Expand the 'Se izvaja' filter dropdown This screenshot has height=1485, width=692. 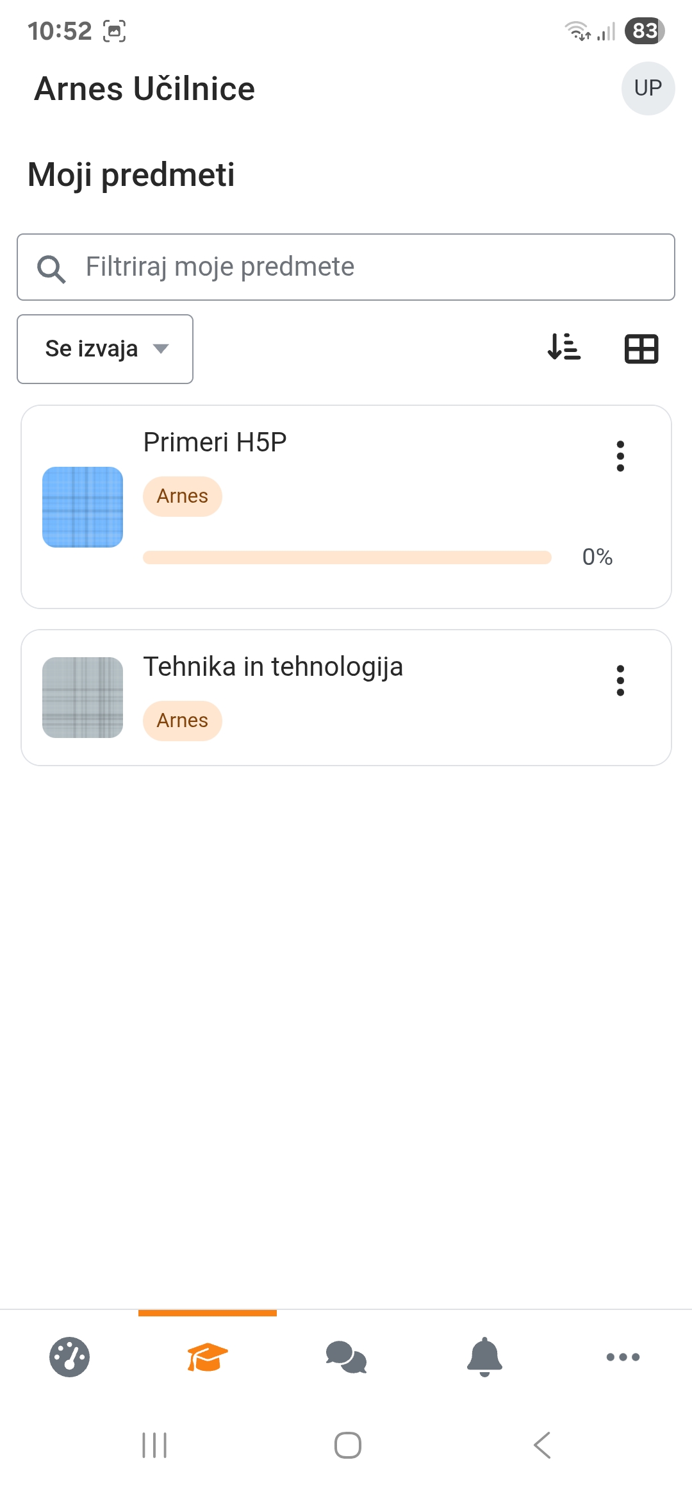[105, 349]
